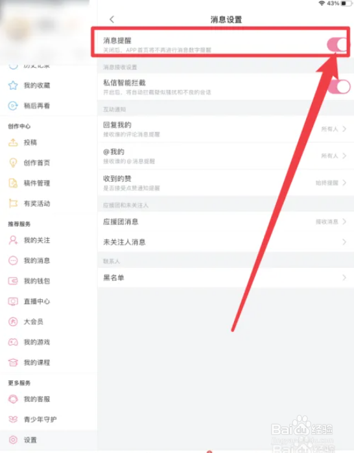Open 回复我的 setting row

[226, 129]
